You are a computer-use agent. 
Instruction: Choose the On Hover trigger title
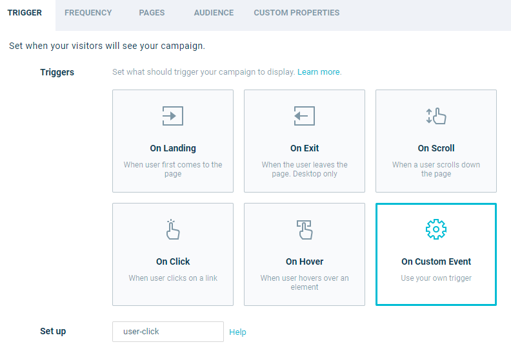305,261
